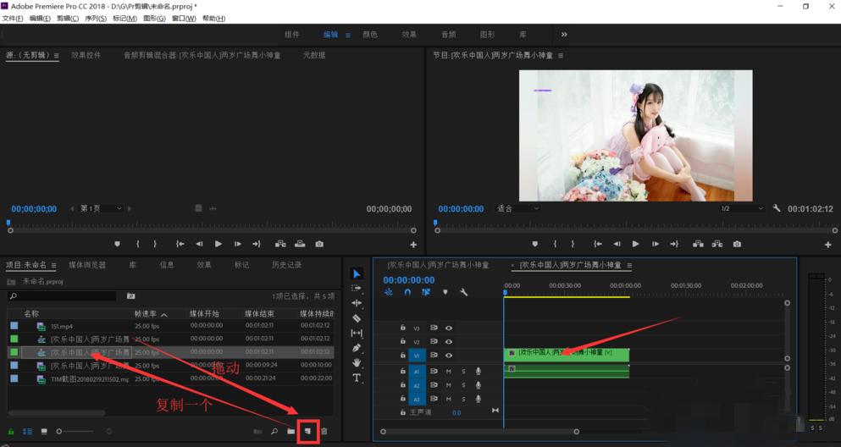Image resolution: width=841 pixels, height=447 pixels.
Task: Select the Razor tool in the toolbox
Action: 357,318
